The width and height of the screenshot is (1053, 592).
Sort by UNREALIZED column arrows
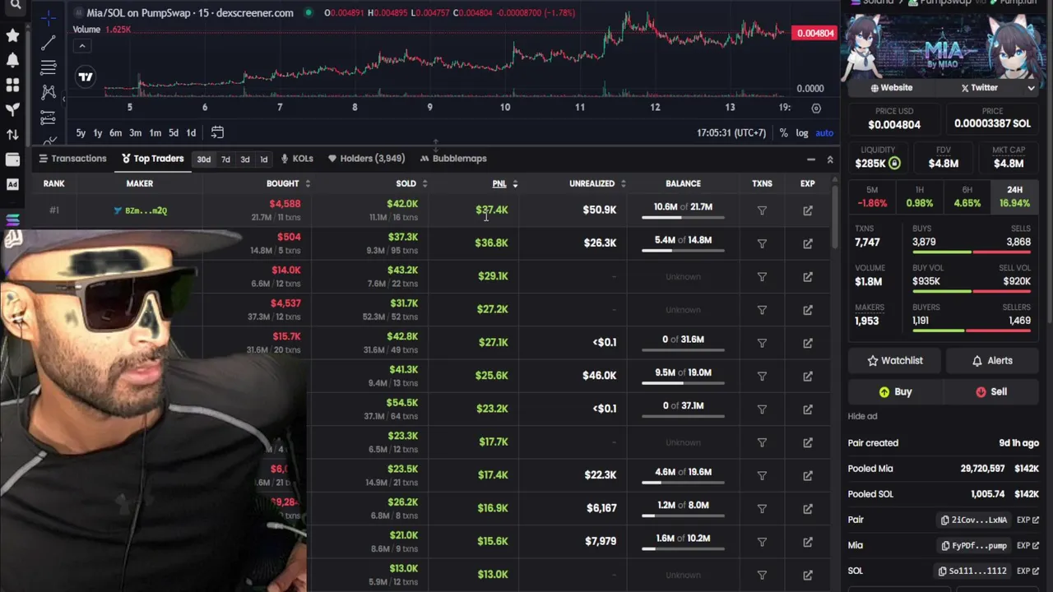[623, 183]
